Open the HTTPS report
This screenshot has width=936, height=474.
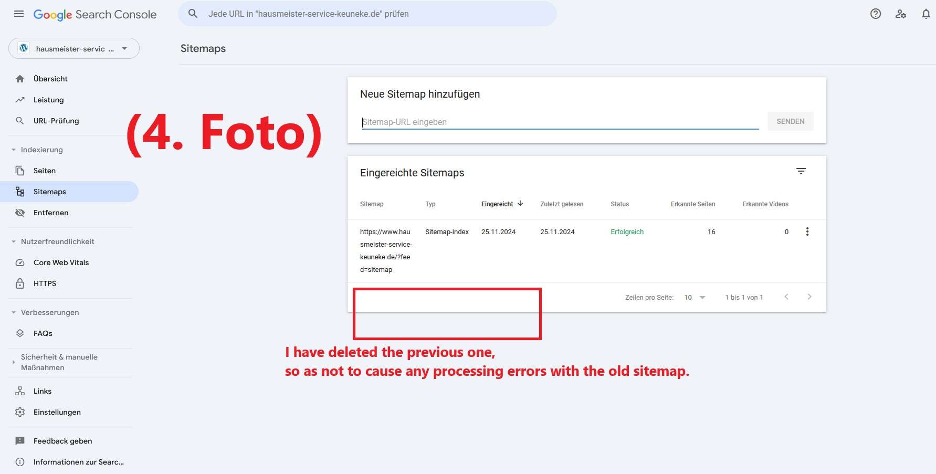click(69, 283)
